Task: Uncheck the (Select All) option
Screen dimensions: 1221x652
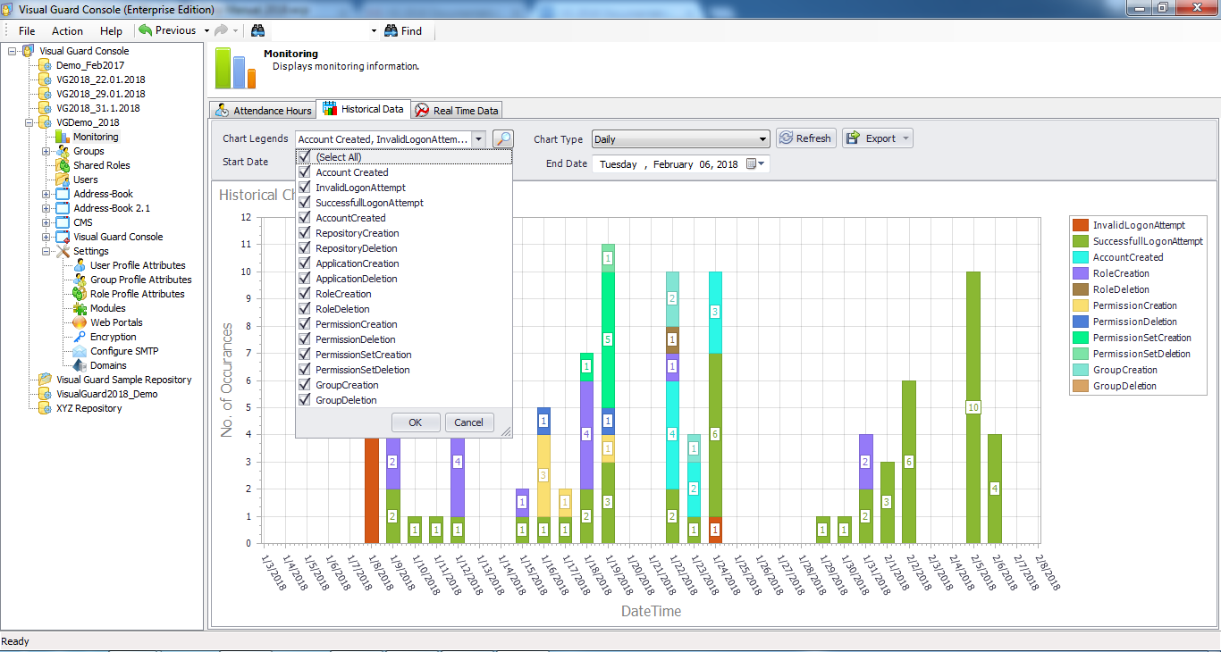Action: 305,156
